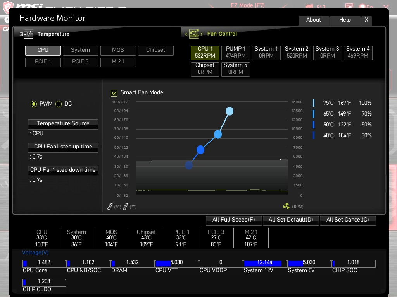Click the CPU VTT voltage bar
This screenshot has width=397, height=297.
pyautogui.click(x=176, y=263)
